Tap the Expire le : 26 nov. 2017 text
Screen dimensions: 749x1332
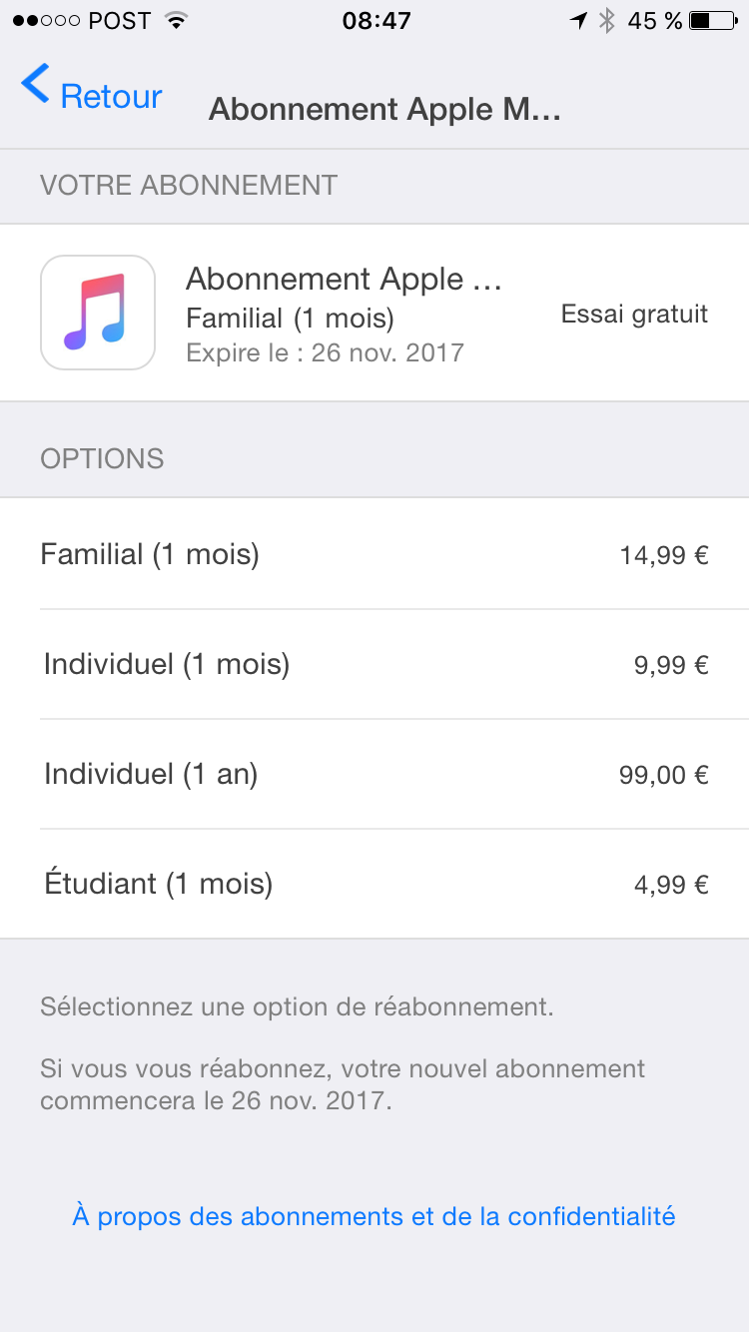(325, 352)
